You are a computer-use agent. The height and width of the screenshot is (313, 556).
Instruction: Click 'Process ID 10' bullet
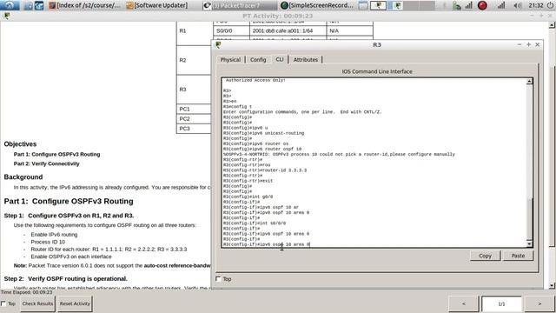[x=48, y=242]
